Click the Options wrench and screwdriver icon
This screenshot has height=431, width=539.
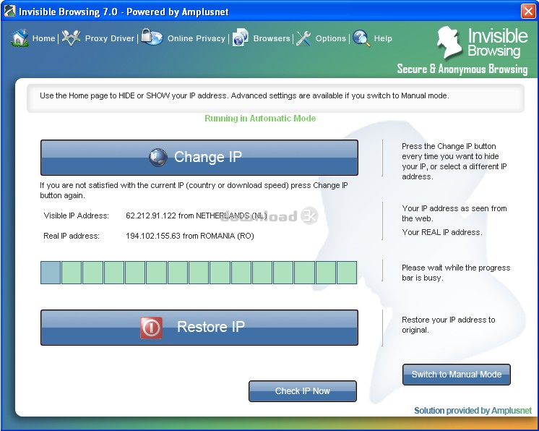(303, 38)
